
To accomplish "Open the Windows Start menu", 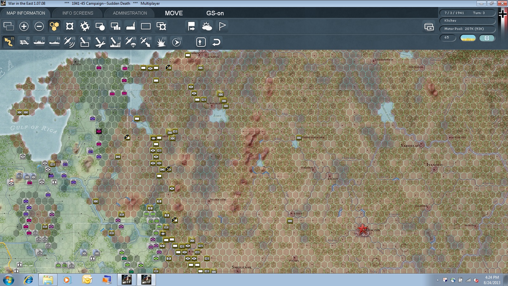I will tap(8, 280).
